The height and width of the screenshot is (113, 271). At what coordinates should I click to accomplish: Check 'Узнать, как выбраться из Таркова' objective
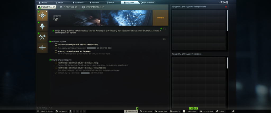(x=56, y=51)
